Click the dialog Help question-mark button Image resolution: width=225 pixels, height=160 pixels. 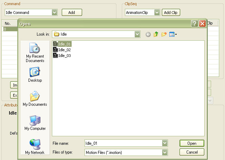194,24
